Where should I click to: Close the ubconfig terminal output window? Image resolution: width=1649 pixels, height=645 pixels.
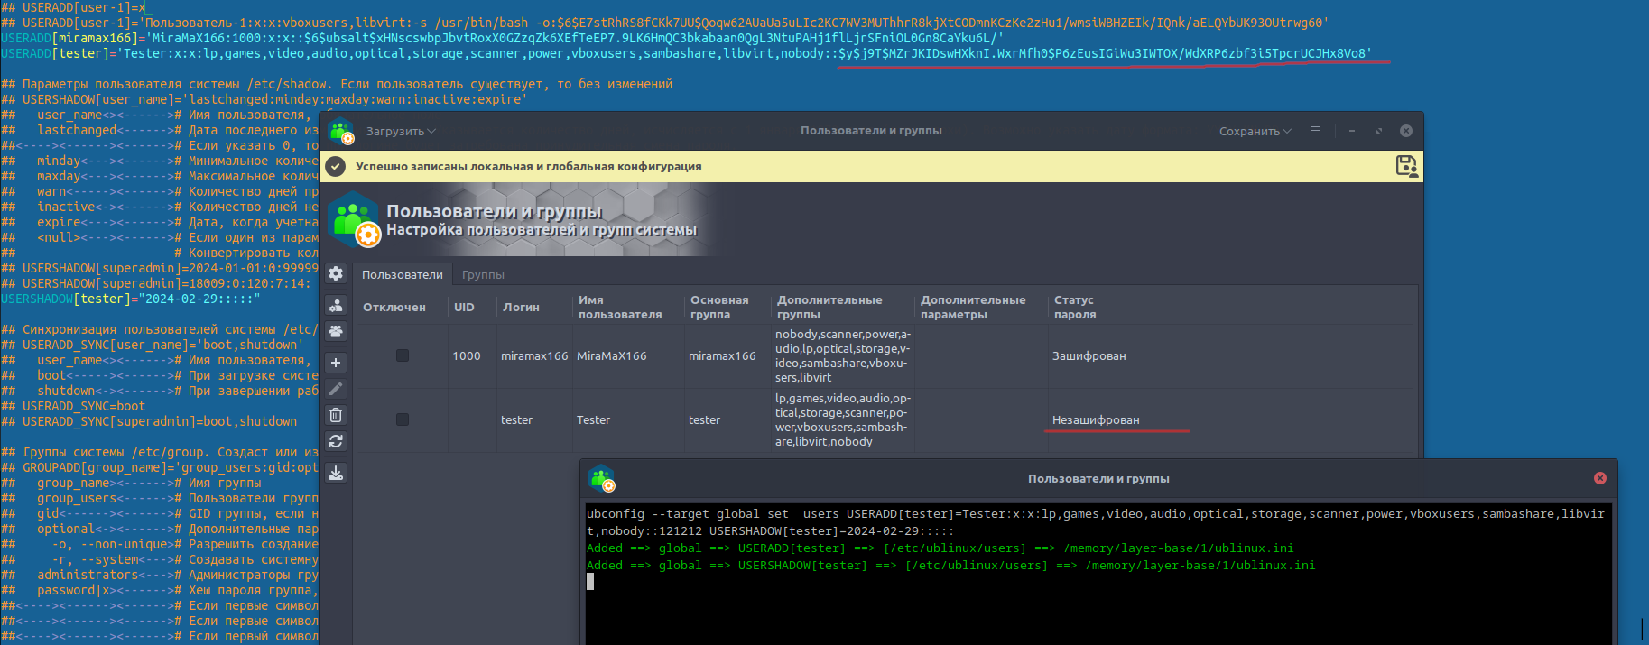tap(1599, 478)
